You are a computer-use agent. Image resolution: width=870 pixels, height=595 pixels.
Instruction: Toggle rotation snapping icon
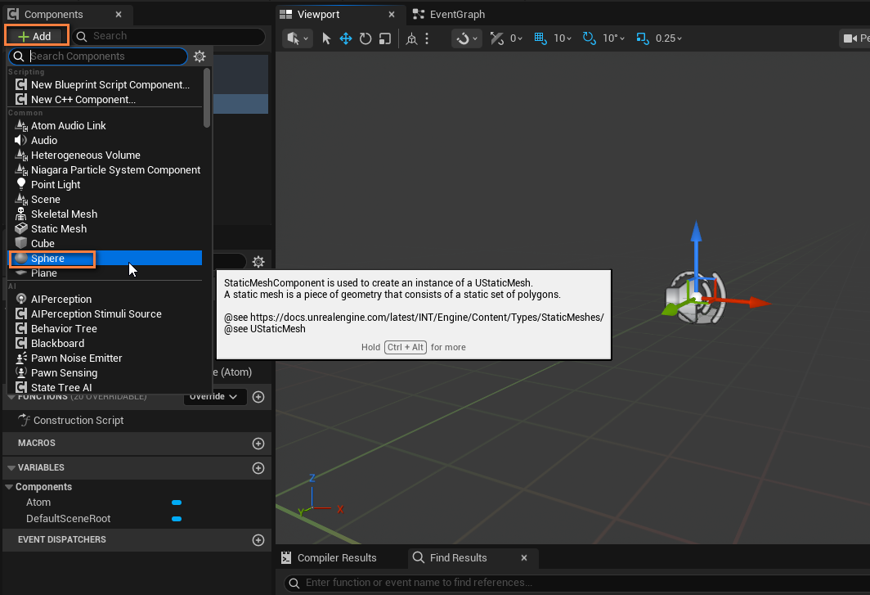pyautogui.click(x=590, y=38)
